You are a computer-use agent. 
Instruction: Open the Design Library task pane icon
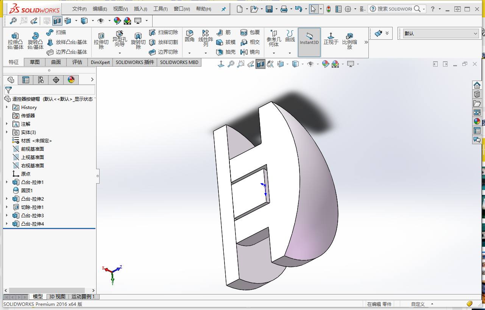pos(477,94)
